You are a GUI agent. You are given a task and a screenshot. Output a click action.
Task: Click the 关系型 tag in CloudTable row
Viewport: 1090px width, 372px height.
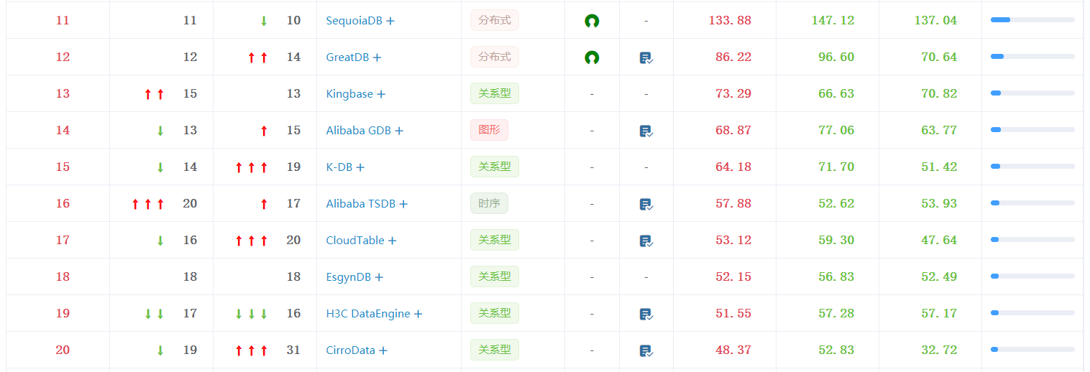(495, 240)
